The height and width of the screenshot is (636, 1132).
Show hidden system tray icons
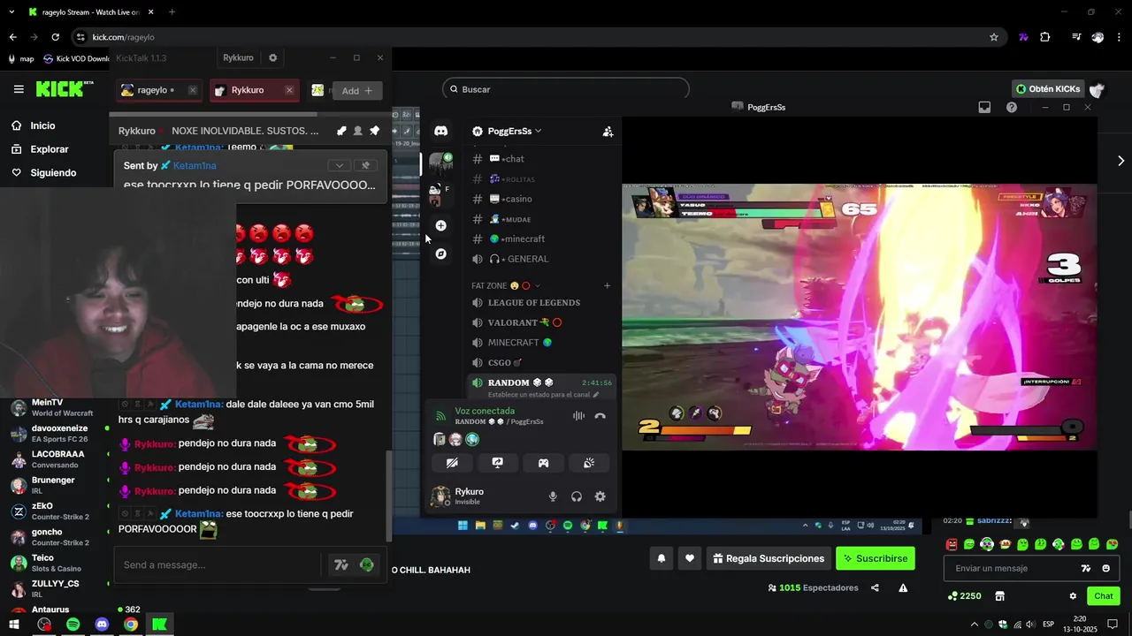[975, 625]
